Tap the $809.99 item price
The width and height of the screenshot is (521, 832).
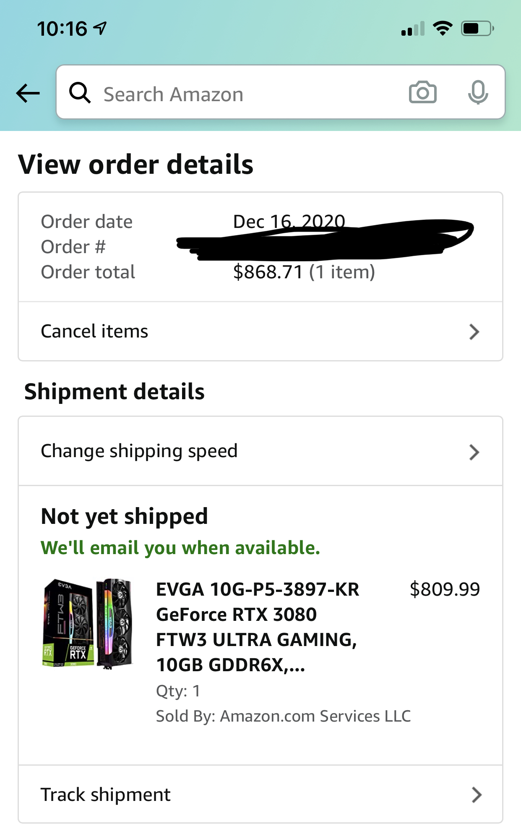pos(445,589)
